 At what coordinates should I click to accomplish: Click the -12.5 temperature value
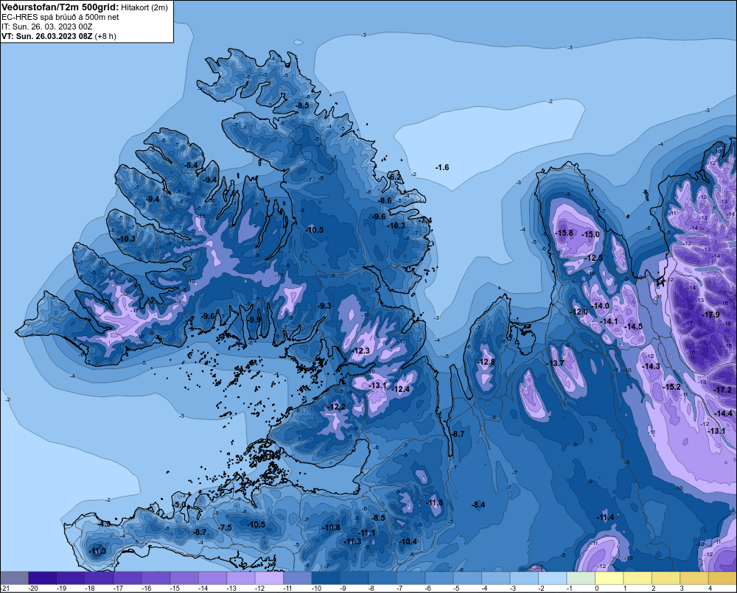coord(593,258)
